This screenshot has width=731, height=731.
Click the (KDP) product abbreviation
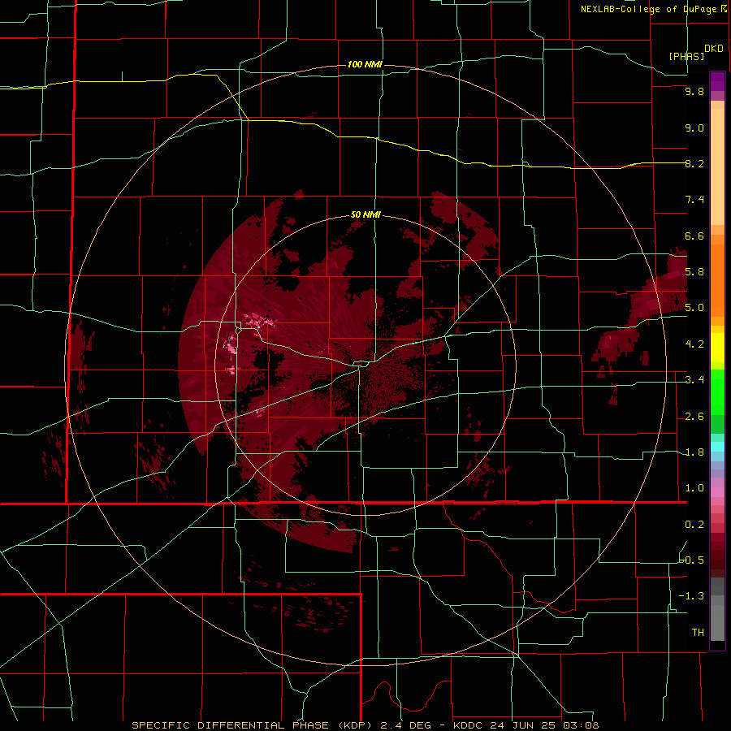pos(357,725)
